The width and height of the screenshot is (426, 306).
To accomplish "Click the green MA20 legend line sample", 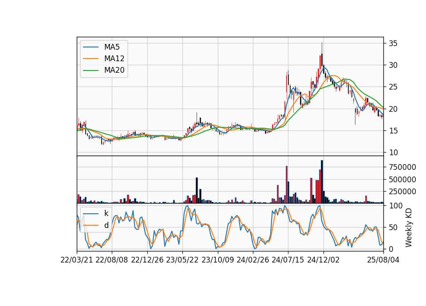I will coord(91,70).
